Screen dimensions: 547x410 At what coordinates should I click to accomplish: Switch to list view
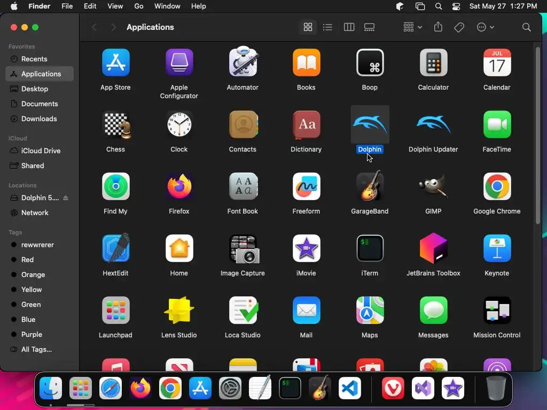tap(327, 27)
